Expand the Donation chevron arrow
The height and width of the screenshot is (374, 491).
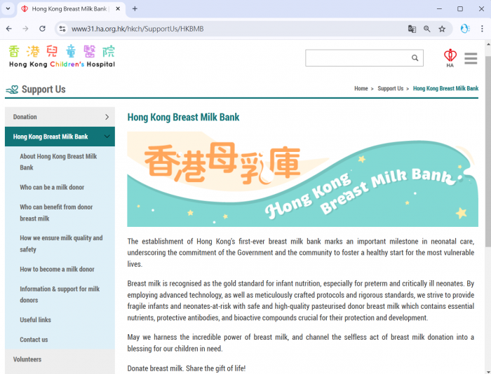[107, 117]
